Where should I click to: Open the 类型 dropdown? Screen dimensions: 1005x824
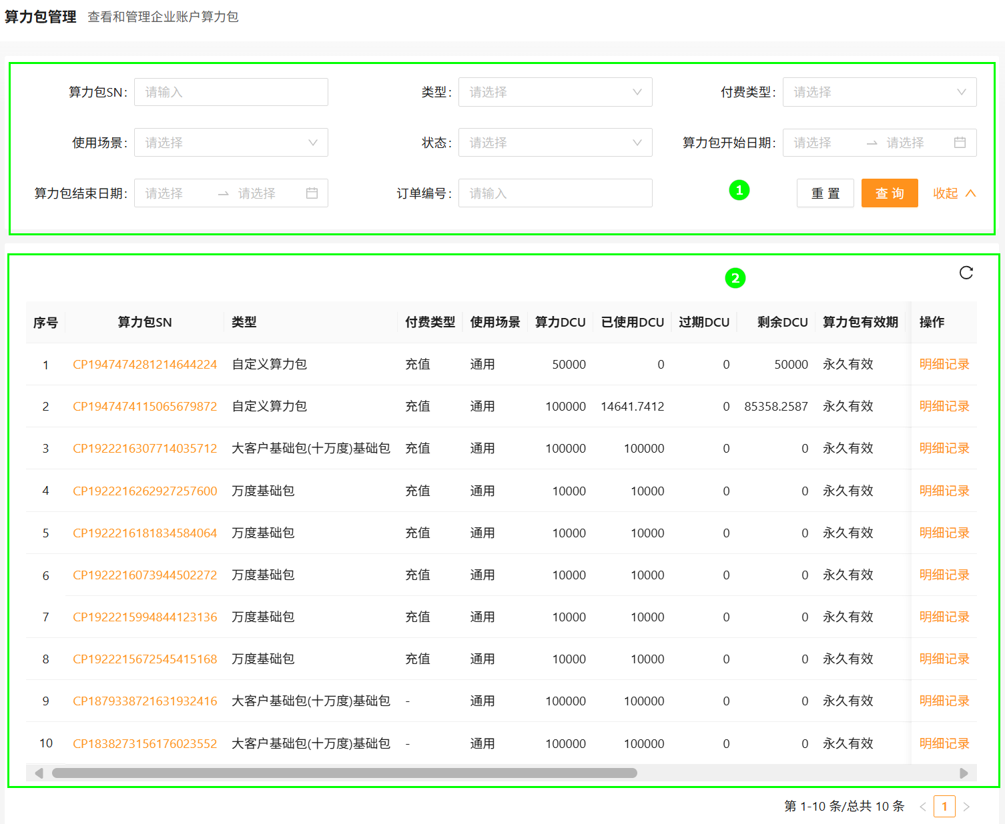tap(555, 92)
